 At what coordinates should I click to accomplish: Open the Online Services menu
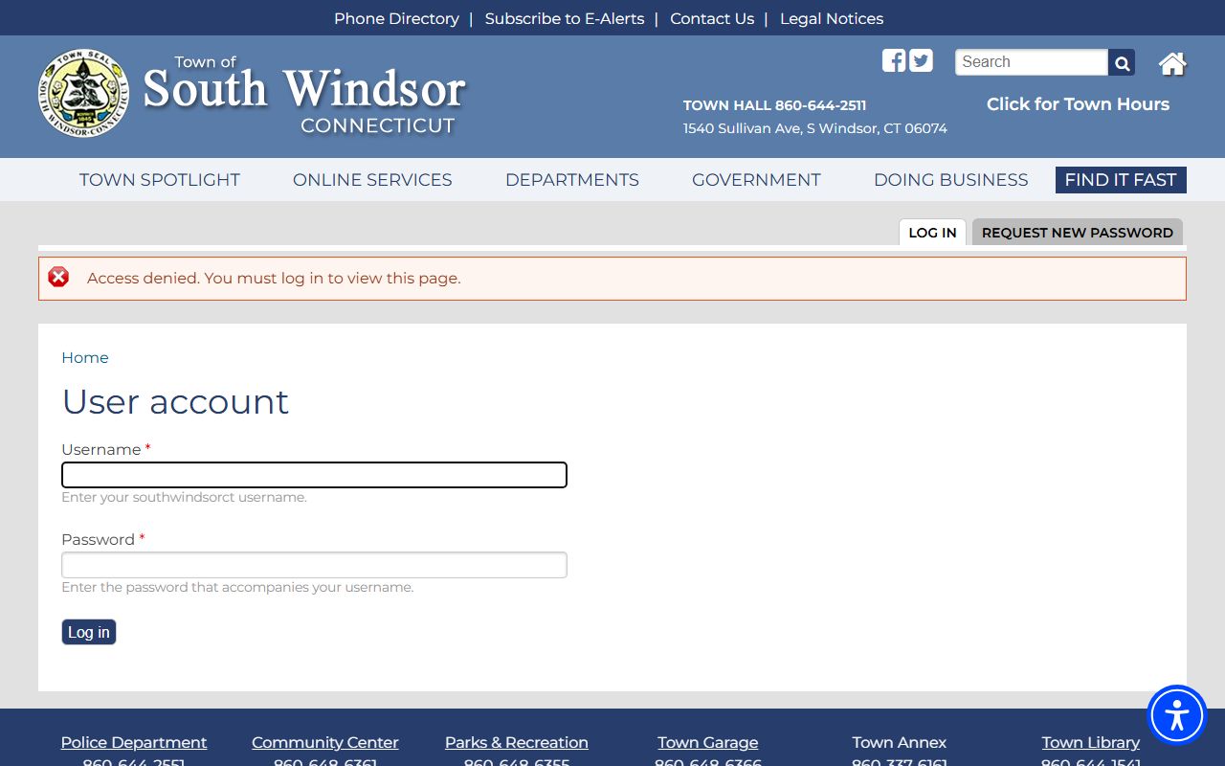(372, 180)
